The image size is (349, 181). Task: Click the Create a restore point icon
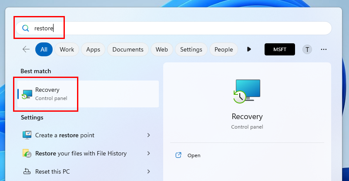27,135
